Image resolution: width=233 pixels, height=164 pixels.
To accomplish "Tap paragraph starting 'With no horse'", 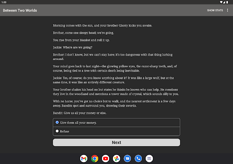I will tap(114, 103).
